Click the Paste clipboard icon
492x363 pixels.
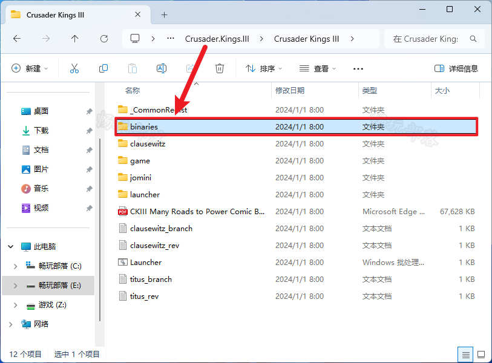133,68
